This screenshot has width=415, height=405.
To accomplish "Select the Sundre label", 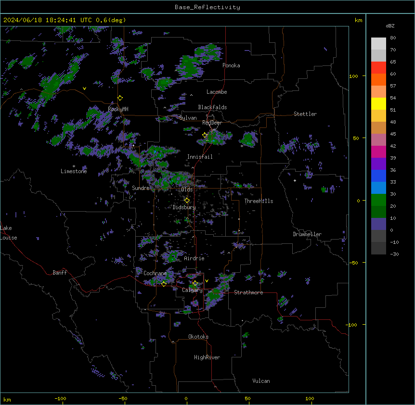I will click(141, 188).
